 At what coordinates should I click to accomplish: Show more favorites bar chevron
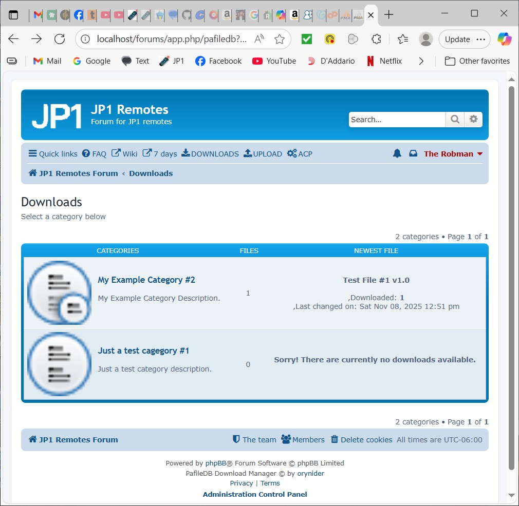coord(421,61)
